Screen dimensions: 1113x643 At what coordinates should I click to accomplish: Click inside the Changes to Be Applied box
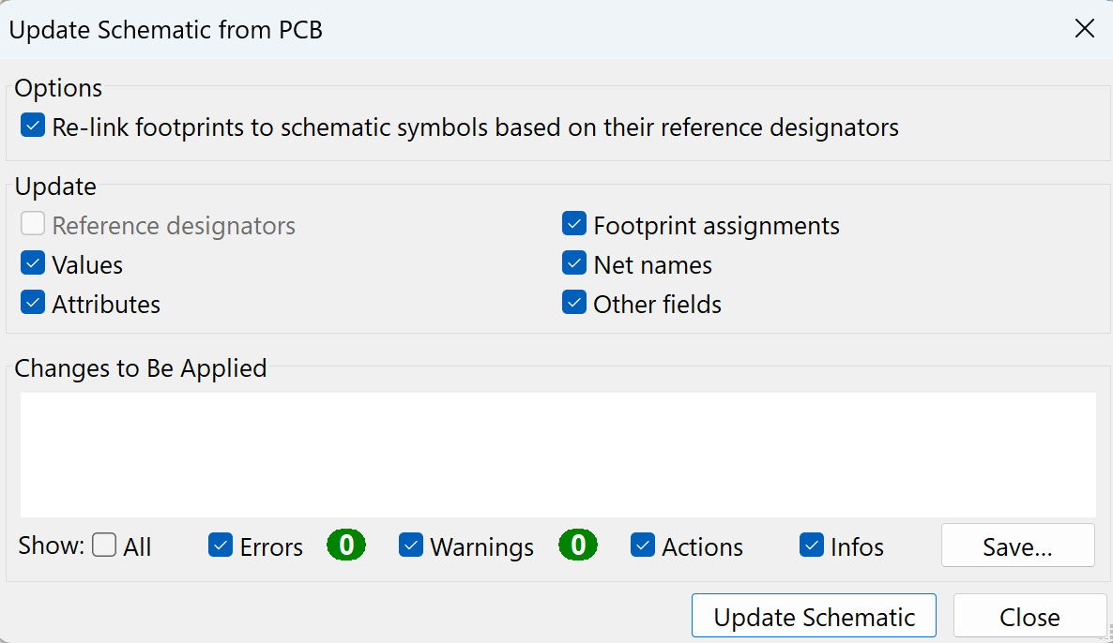point(557,455)
